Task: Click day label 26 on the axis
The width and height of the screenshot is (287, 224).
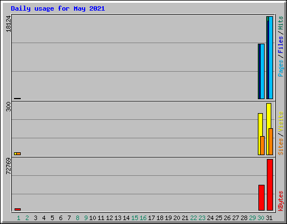Action: coord(227,218)
